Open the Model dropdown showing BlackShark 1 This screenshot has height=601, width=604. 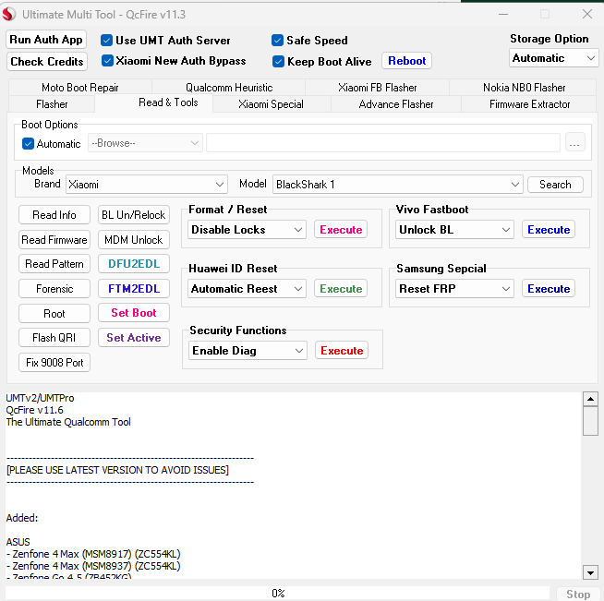click(397, 185)
